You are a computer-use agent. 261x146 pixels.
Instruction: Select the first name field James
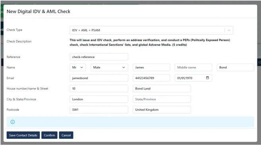click(x=151, y=67)
